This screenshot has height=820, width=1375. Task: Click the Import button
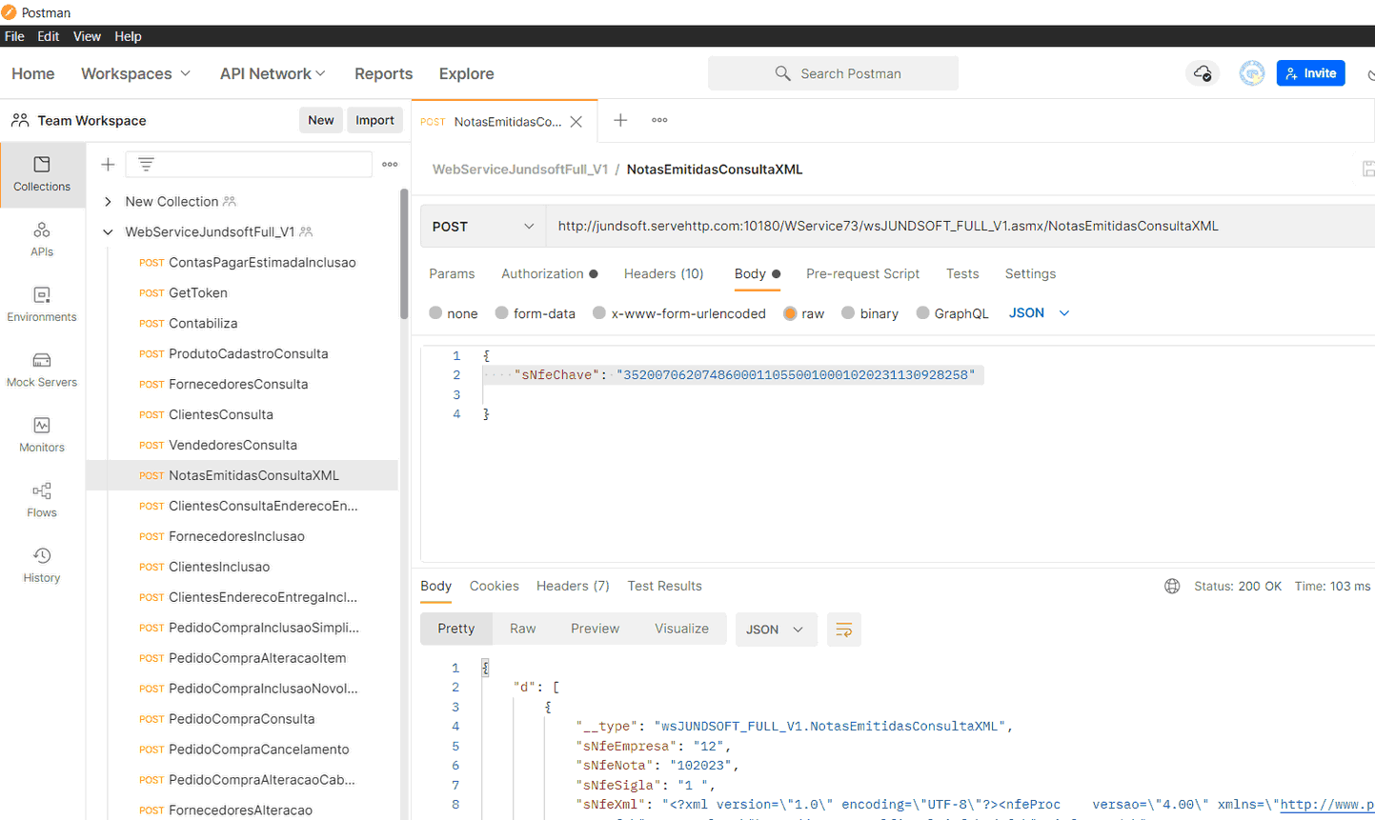coord(374,120)
